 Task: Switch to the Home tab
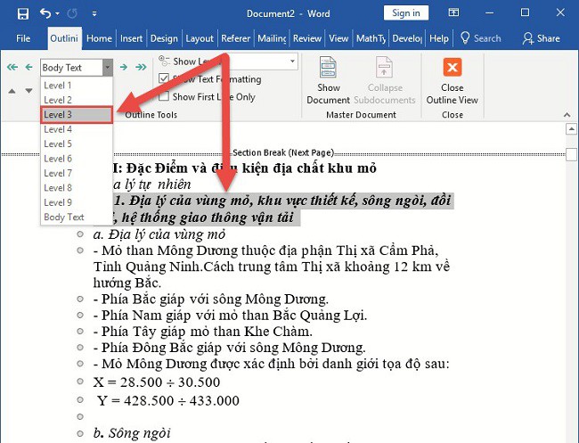(99, 38)
